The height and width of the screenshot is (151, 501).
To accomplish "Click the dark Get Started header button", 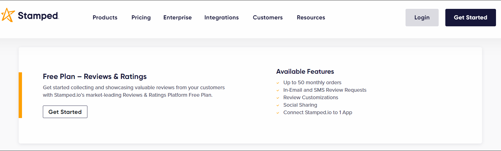I will click(x=470, y=17).
